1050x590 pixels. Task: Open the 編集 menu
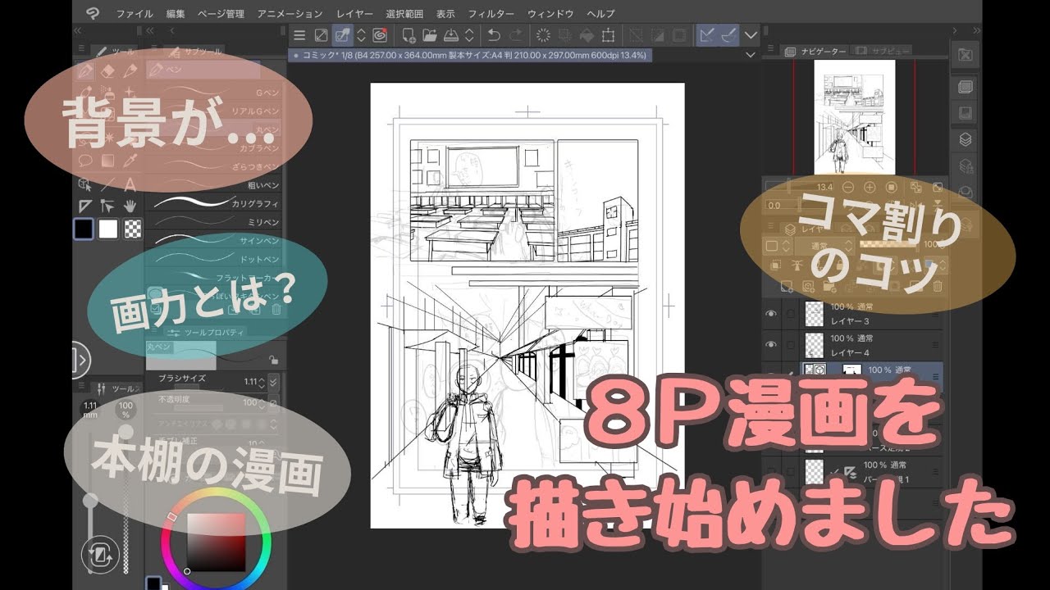point(176,14)
